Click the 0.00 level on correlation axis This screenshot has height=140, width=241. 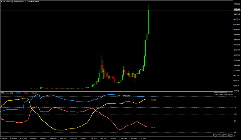click(x=235, y=114)
